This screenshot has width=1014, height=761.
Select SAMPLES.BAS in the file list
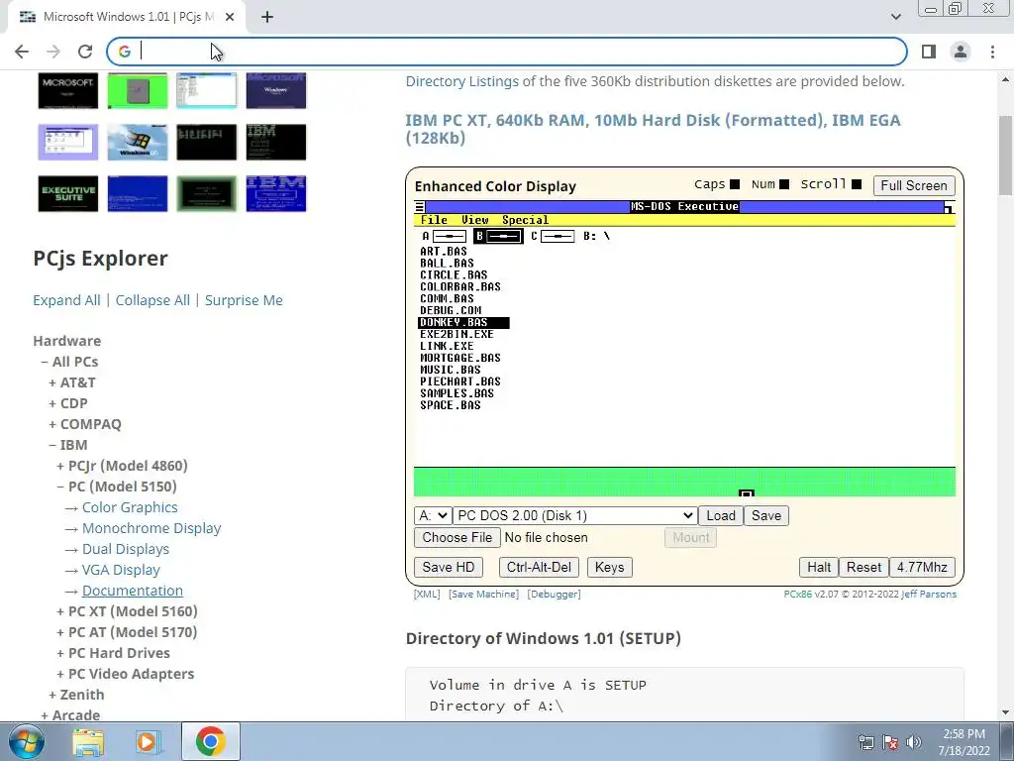(x=456, y=393)
